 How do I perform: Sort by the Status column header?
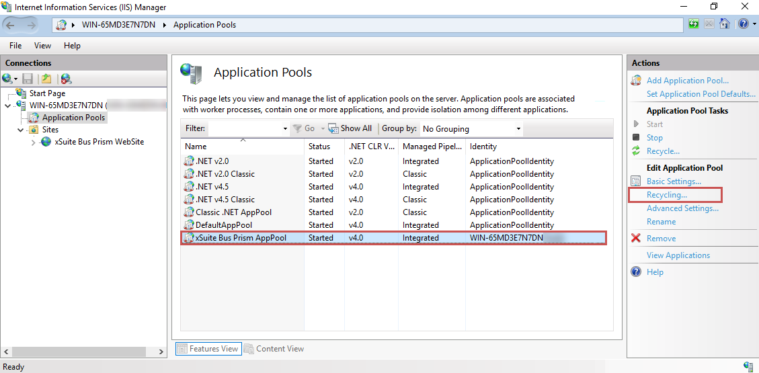point(324,146)
